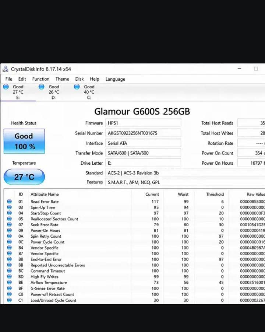265x332 pixels.
Task: Maximize the CrystalDiskInfo window
Action: (256, 69)
